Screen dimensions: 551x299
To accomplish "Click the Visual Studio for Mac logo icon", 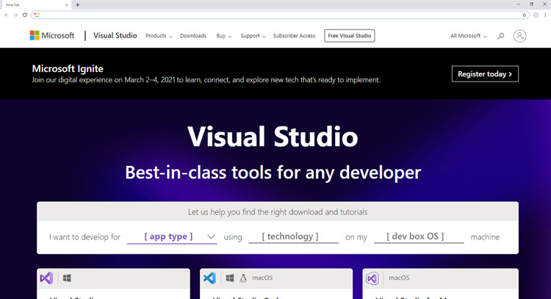I will coord(372,278).
